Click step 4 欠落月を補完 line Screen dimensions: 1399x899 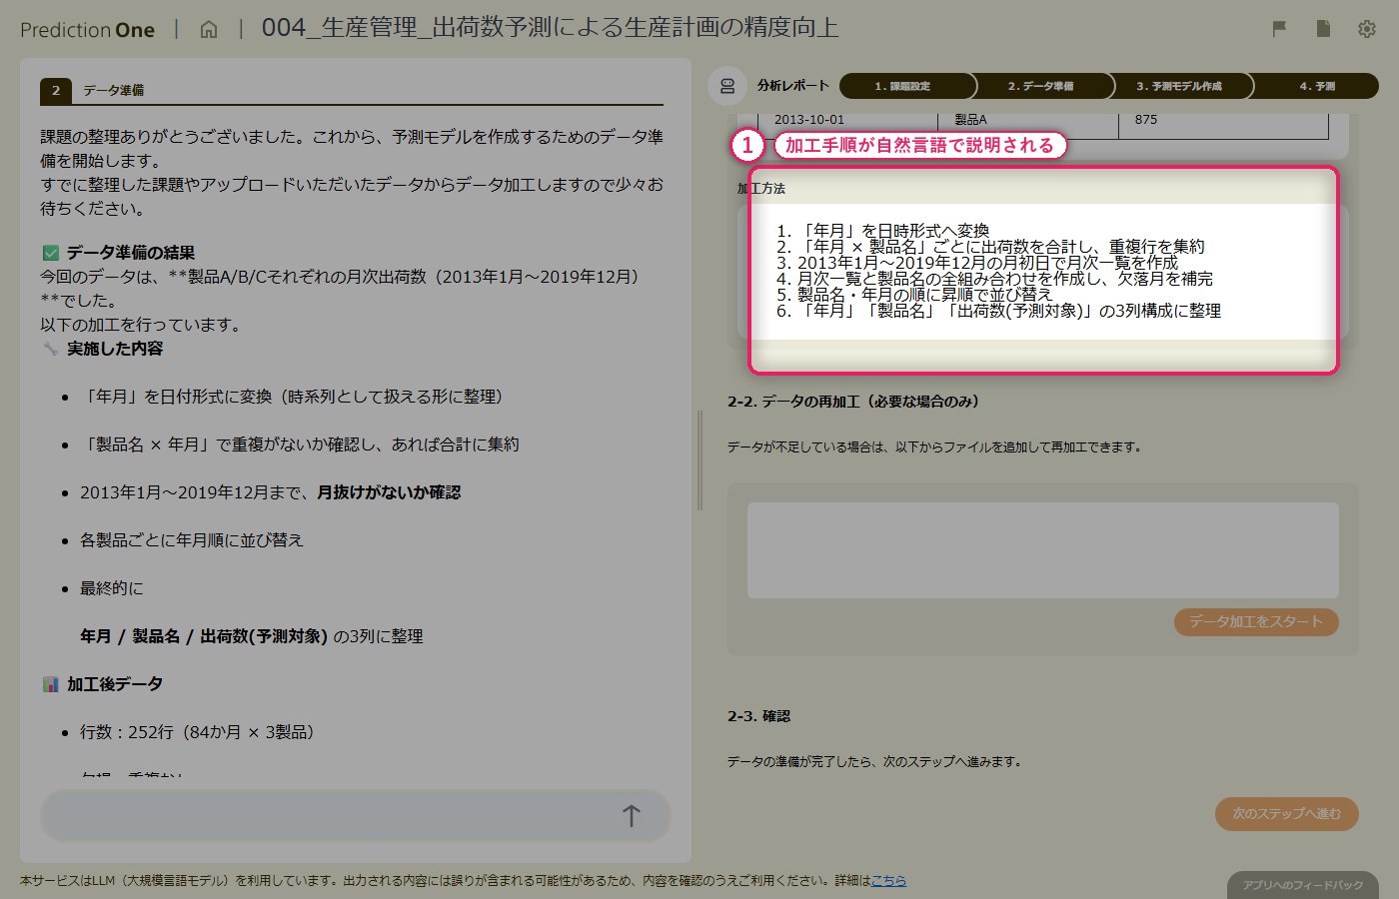pyautogui.click(x=1004, y=279)
